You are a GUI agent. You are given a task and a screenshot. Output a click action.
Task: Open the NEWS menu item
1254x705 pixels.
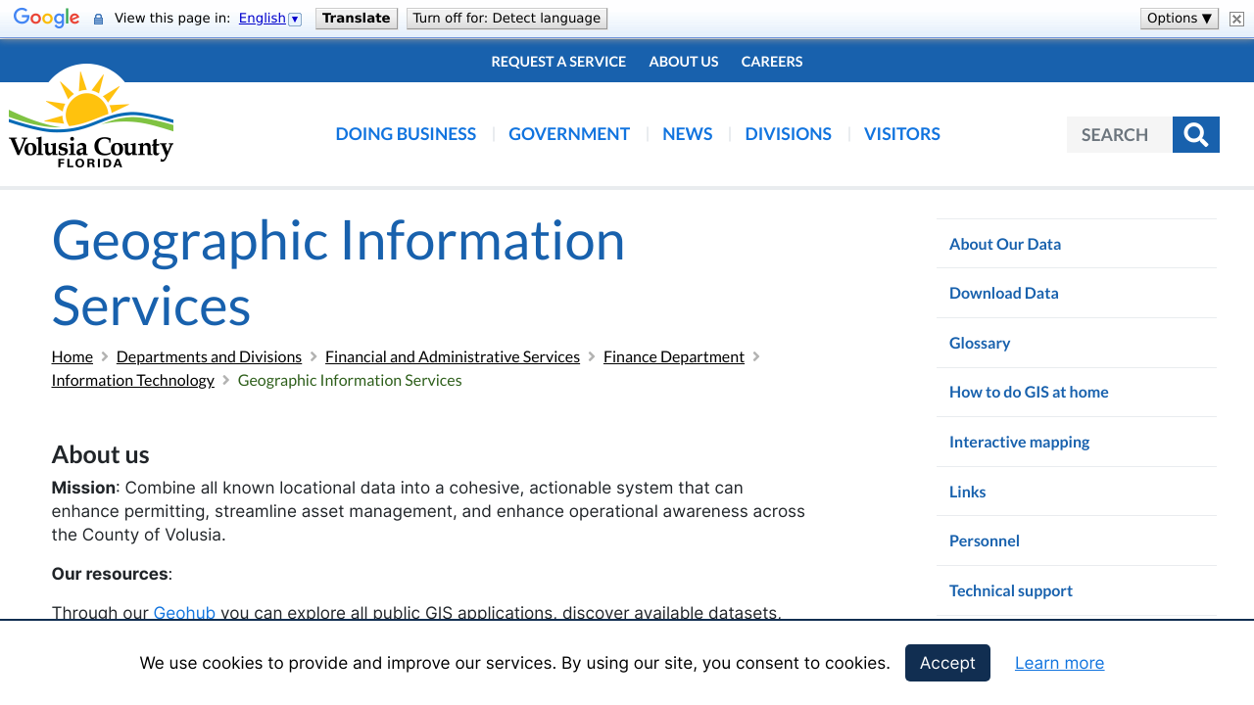pyautogui.click(x=687, y=133)
